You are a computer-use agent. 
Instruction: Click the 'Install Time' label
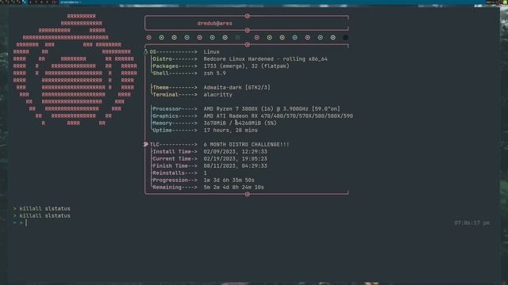pos(171,151)
